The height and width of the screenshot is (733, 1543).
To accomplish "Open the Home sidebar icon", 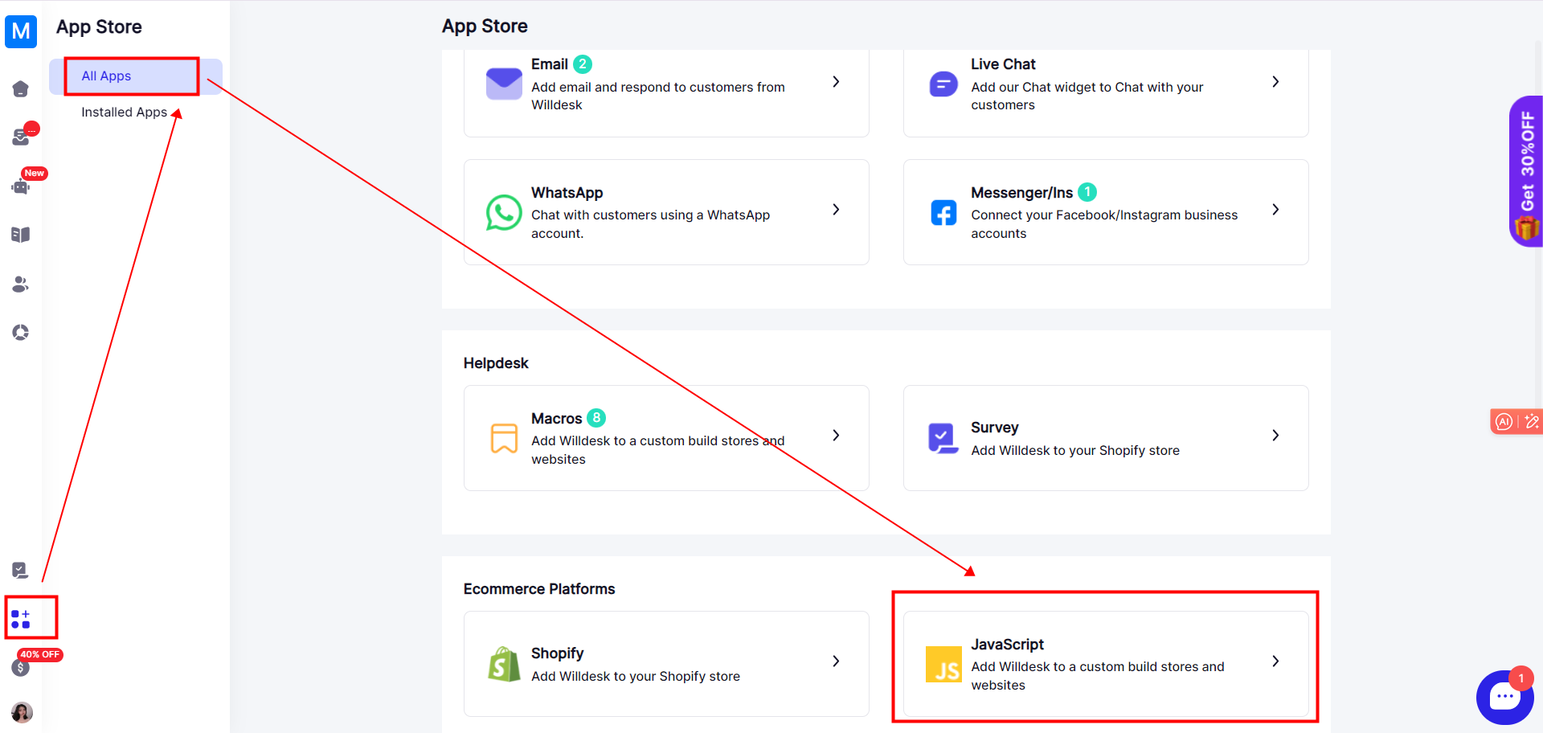I will (x=21, y=88).
